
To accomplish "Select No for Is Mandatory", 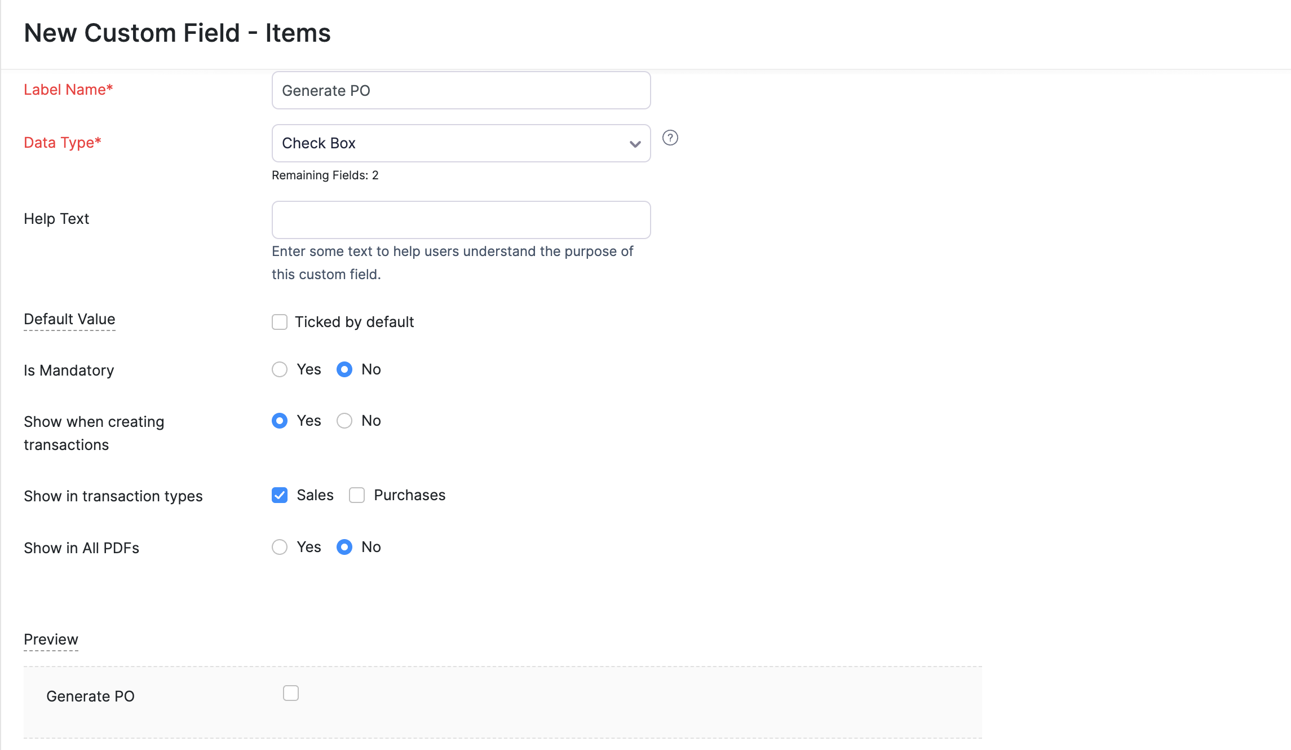I will 344,369.
